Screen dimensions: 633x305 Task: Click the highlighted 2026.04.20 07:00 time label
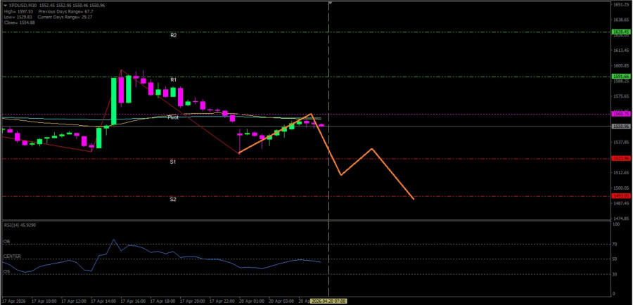329,301
